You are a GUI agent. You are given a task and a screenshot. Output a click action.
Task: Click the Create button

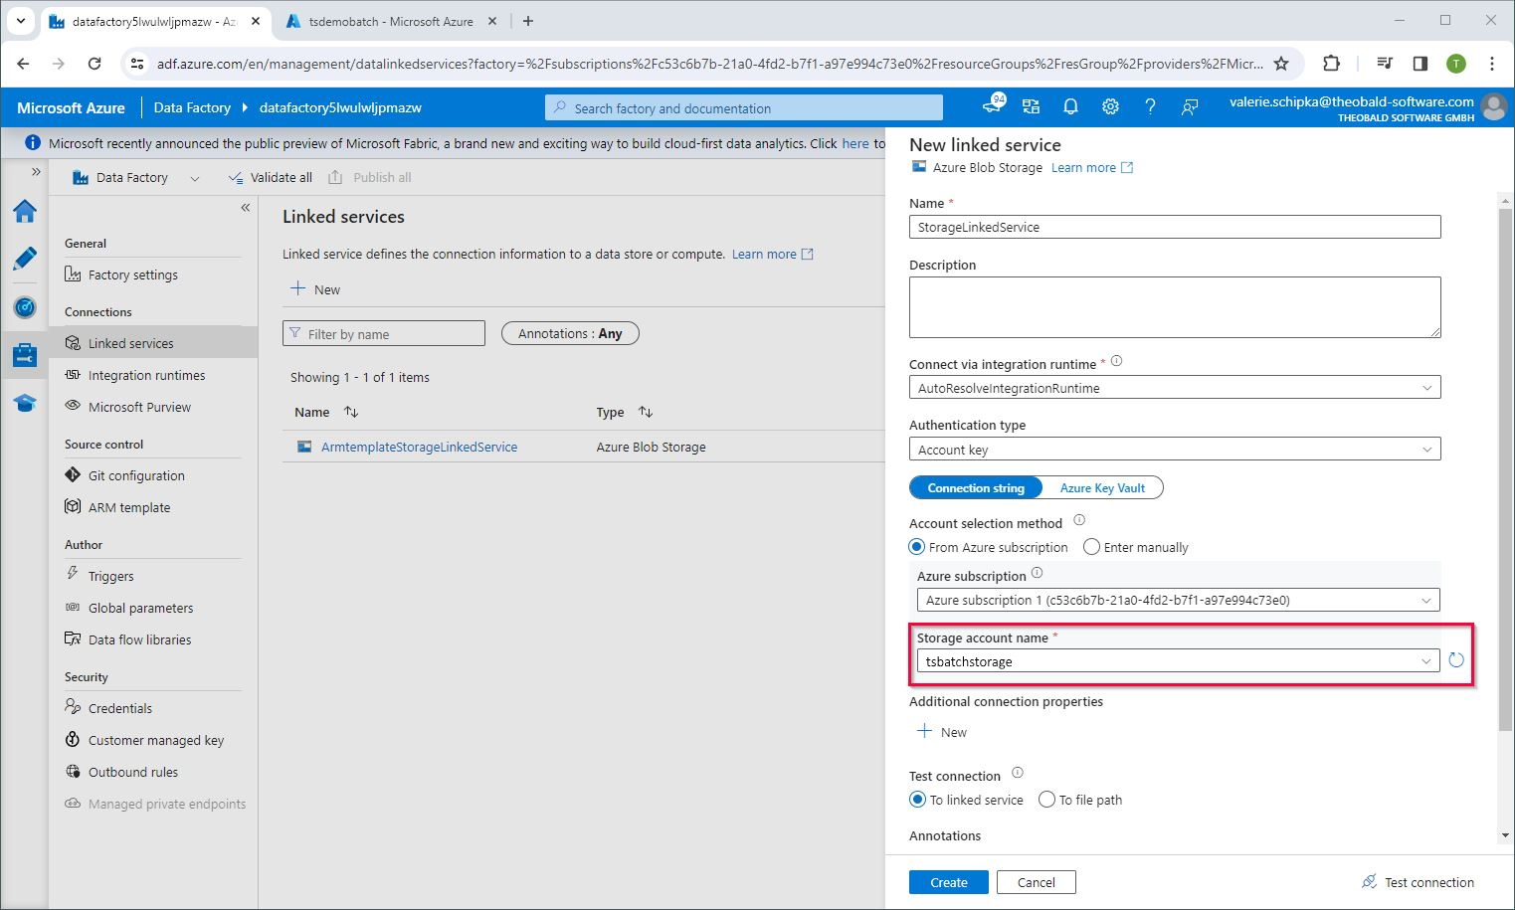click(949, 882)
